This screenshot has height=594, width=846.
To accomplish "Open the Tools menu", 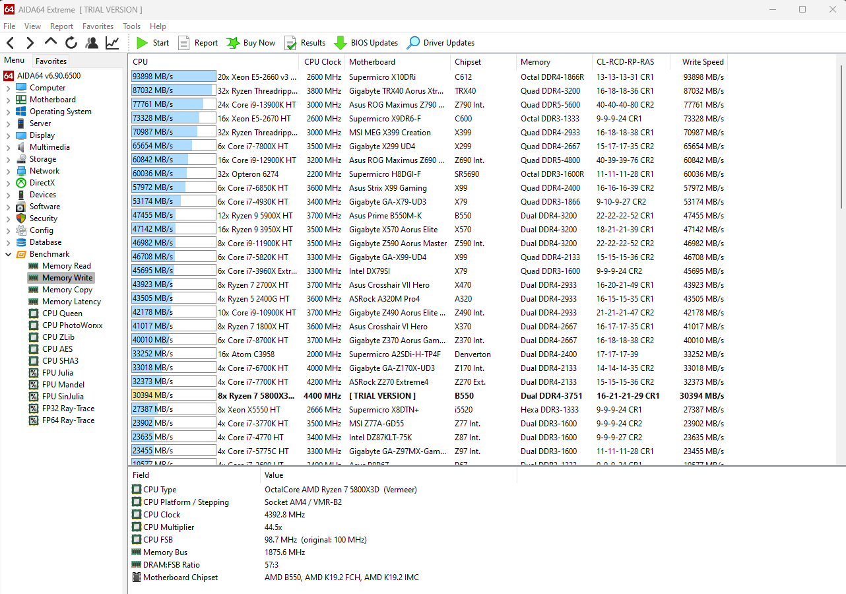I will [131, 26].
